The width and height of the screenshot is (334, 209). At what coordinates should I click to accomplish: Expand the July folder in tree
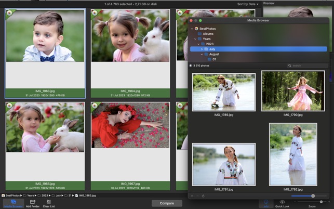pyautogui.click(x=202, y=49)
